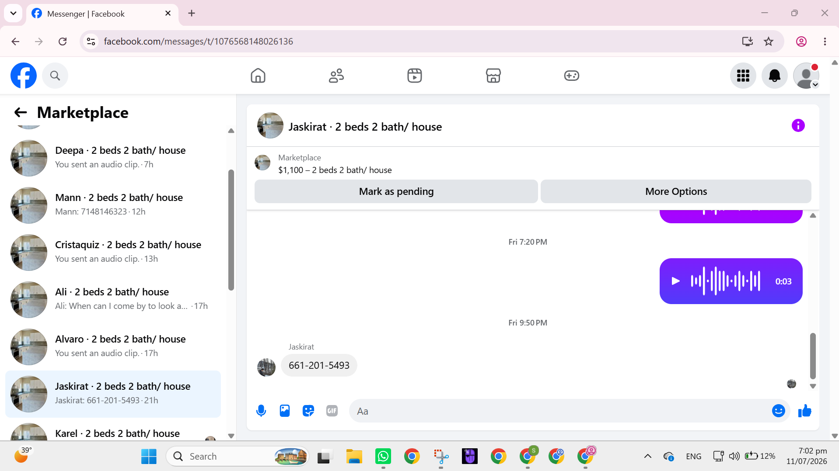Open the Alvaro conversation
Viewport: 839px width, 471px height.
point(113,346)
